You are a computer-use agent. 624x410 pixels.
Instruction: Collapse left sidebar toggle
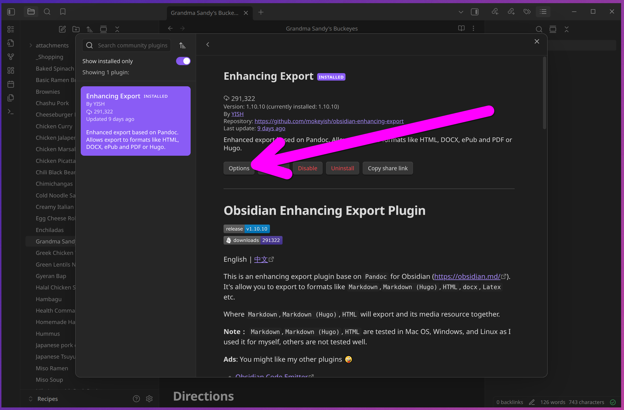click(11, 12)
